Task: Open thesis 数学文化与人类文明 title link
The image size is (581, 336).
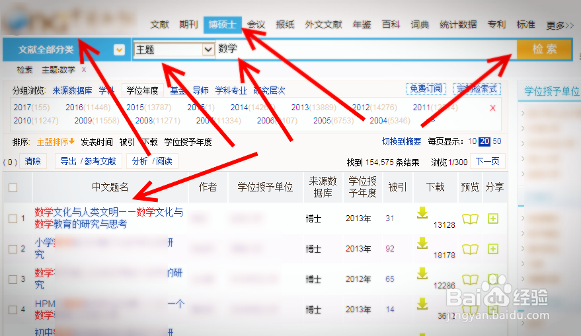Action: (109, 218)
